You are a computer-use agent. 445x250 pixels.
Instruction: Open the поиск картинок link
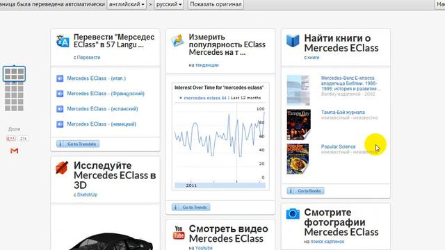(x=327, y=242)
